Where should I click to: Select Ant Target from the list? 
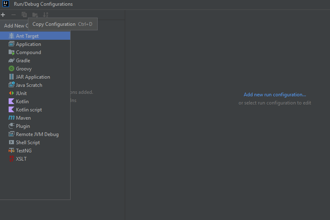click(x=35, y=36)
